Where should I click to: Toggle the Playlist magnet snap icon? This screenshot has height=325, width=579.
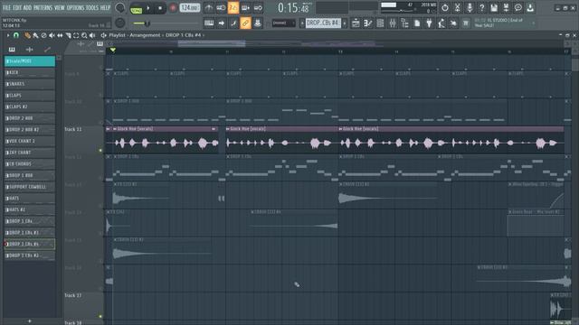pyautogui.click(x=16, y=35)
